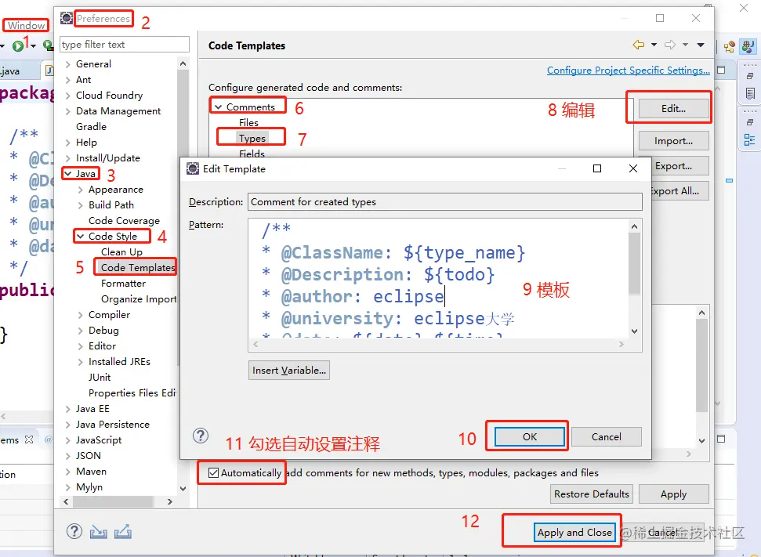
Task: Select Java EE tree item
Action: 92,409
